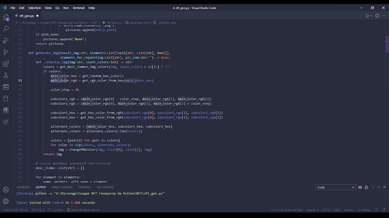Click the generate_img breadcrumb item

point(137,23)
